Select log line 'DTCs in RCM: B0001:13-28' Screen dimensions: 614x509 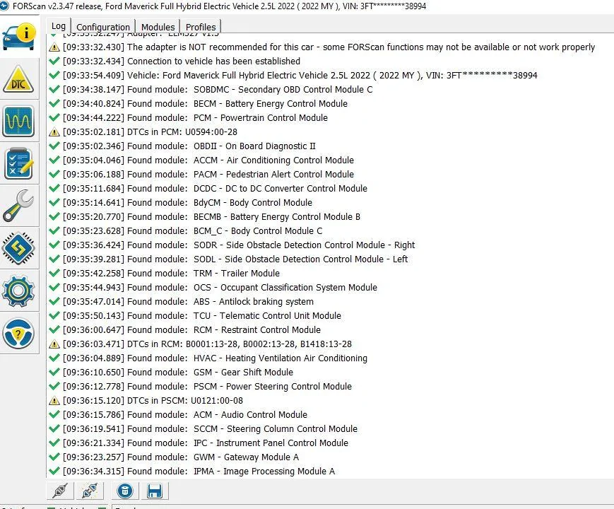coord(207,344)
